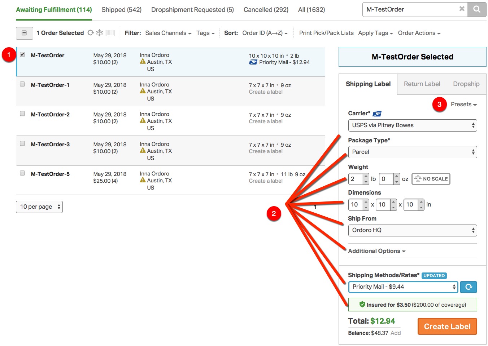The width and height of the screenshot is (488, 346).
Task: Refresh the shipping rates with the blue button
Action: pyautogui.click(x=469, y=287)
